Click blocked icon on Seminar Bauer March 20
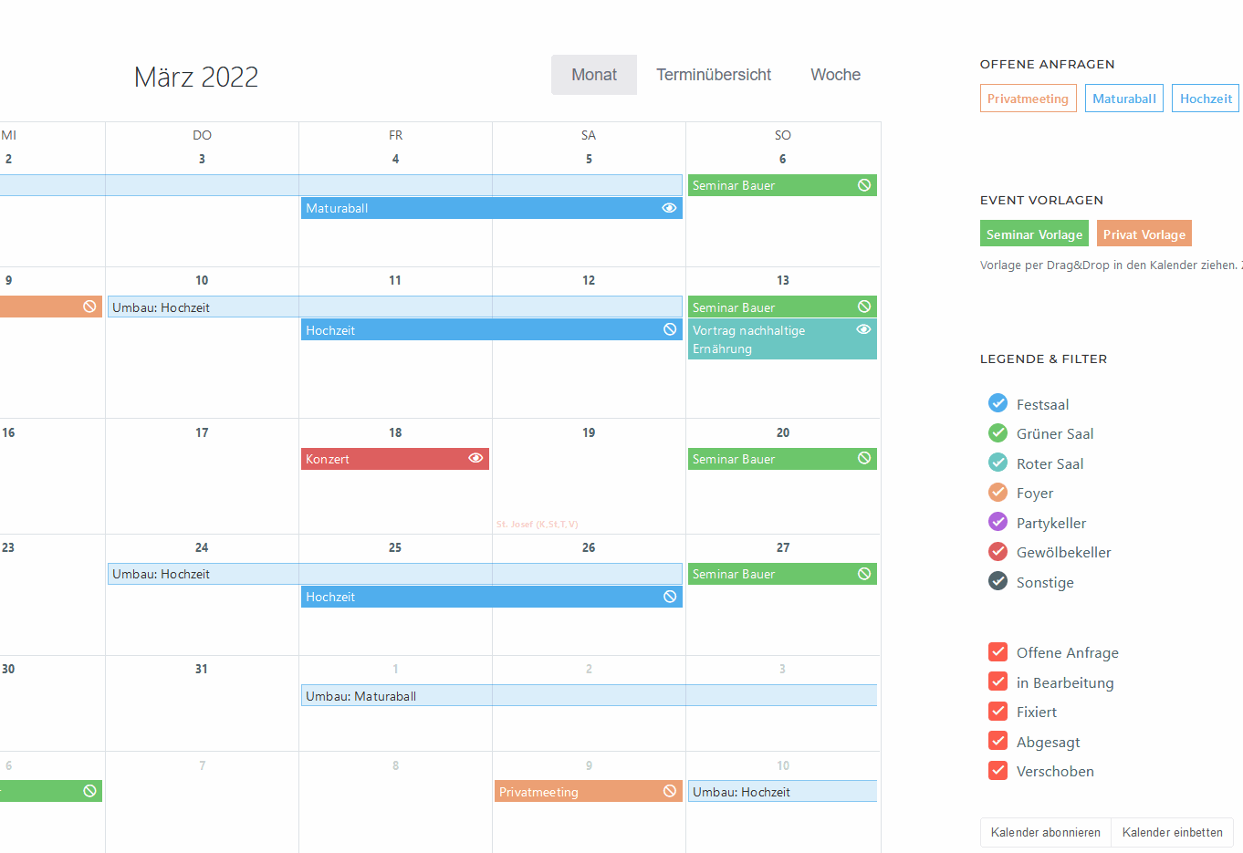Image resolution: width=1243 pixels, height=853 pixels. click(x=864, y=458)
